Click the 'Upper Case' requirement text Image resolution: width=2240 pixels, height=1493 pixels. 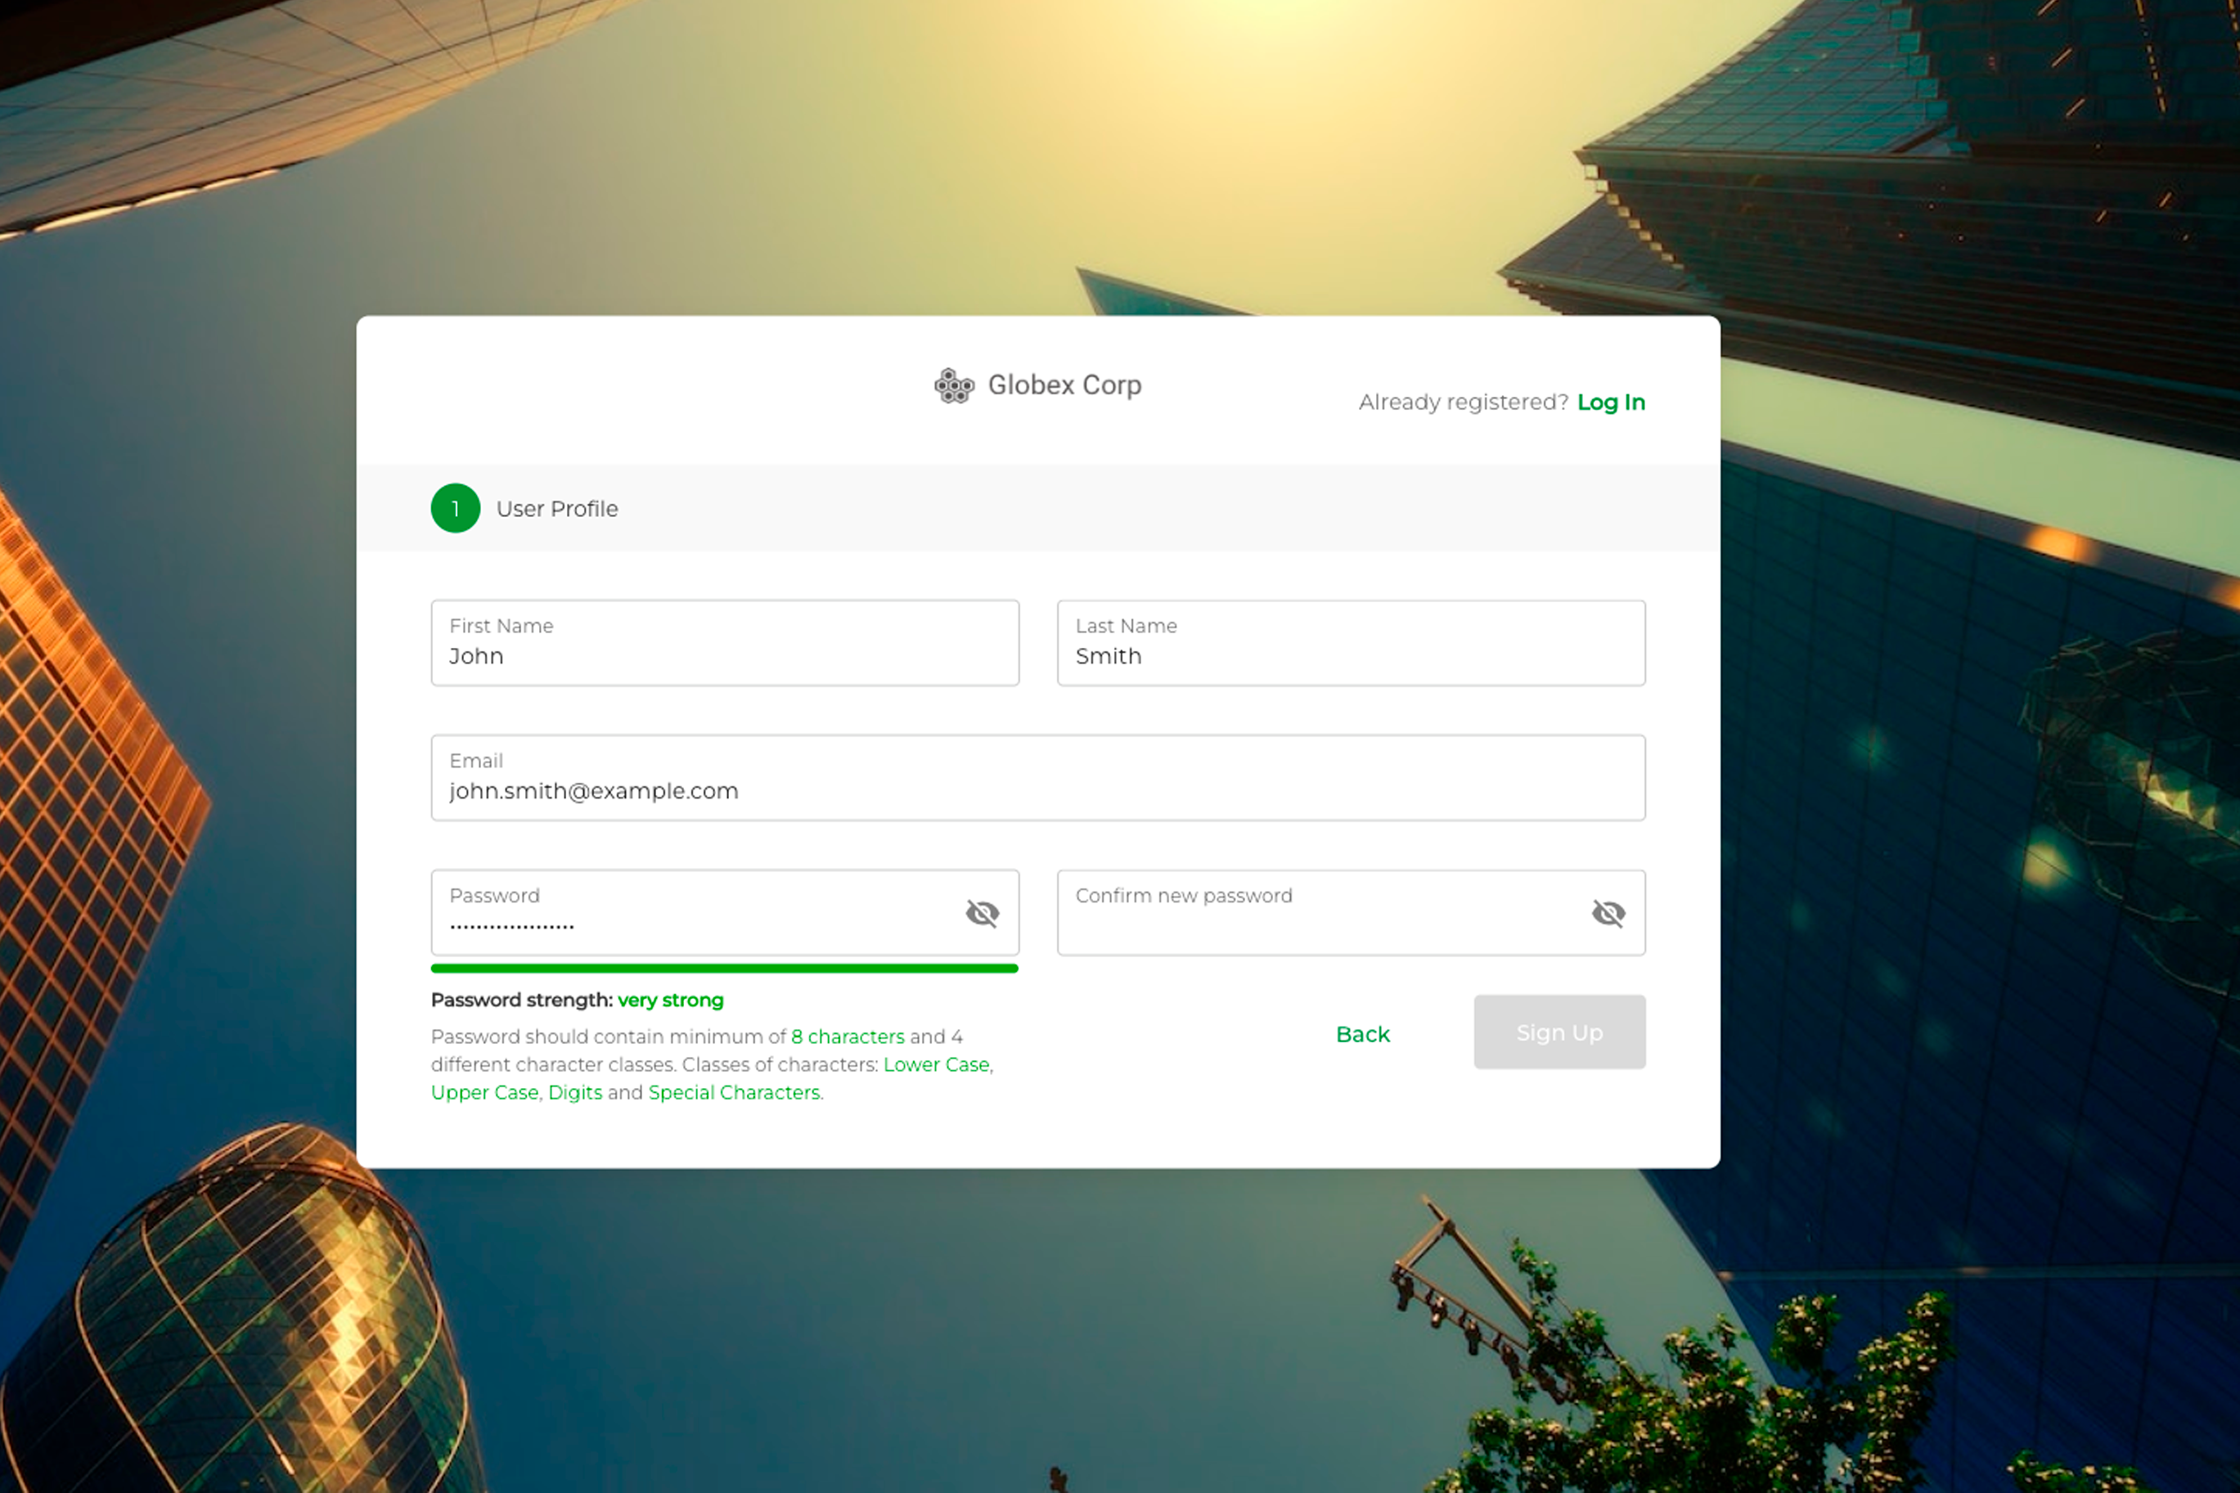pyautogui.click(x=484, y=1092)
